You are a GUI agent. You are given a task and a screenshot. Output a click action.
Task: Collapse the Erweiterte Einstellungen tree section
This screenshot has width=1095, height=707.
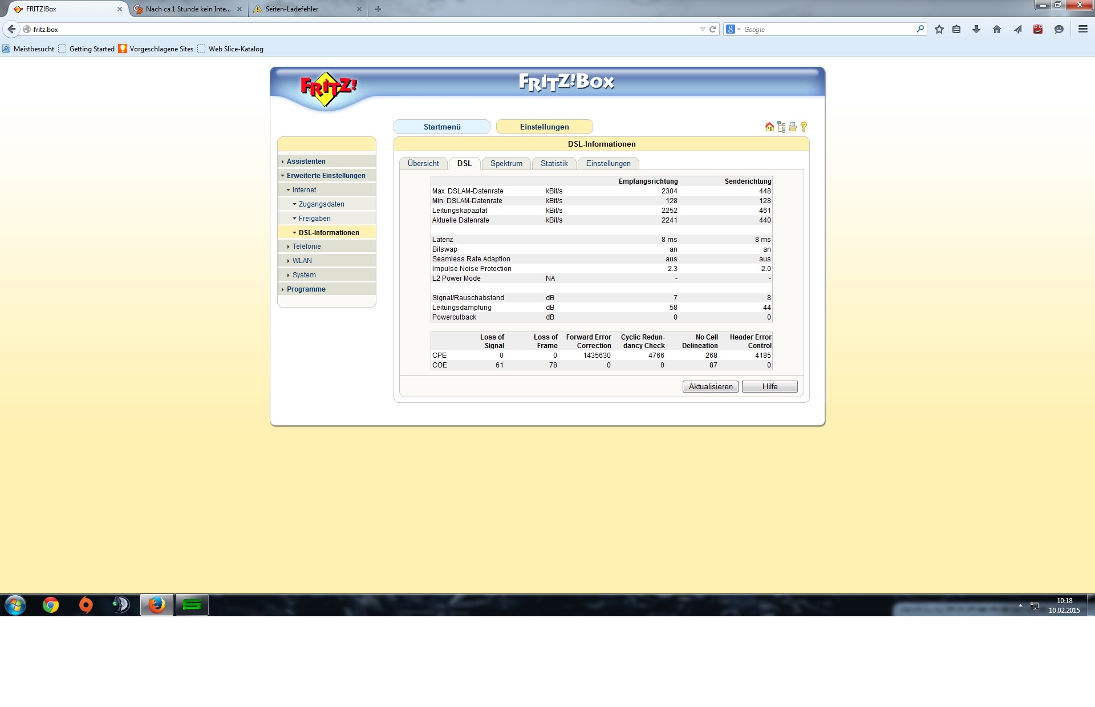pos(326,176)
